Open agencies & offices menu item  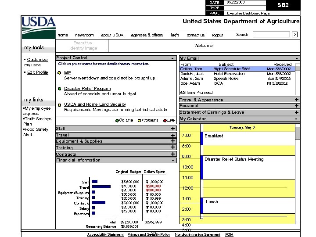tap(147, 35)
